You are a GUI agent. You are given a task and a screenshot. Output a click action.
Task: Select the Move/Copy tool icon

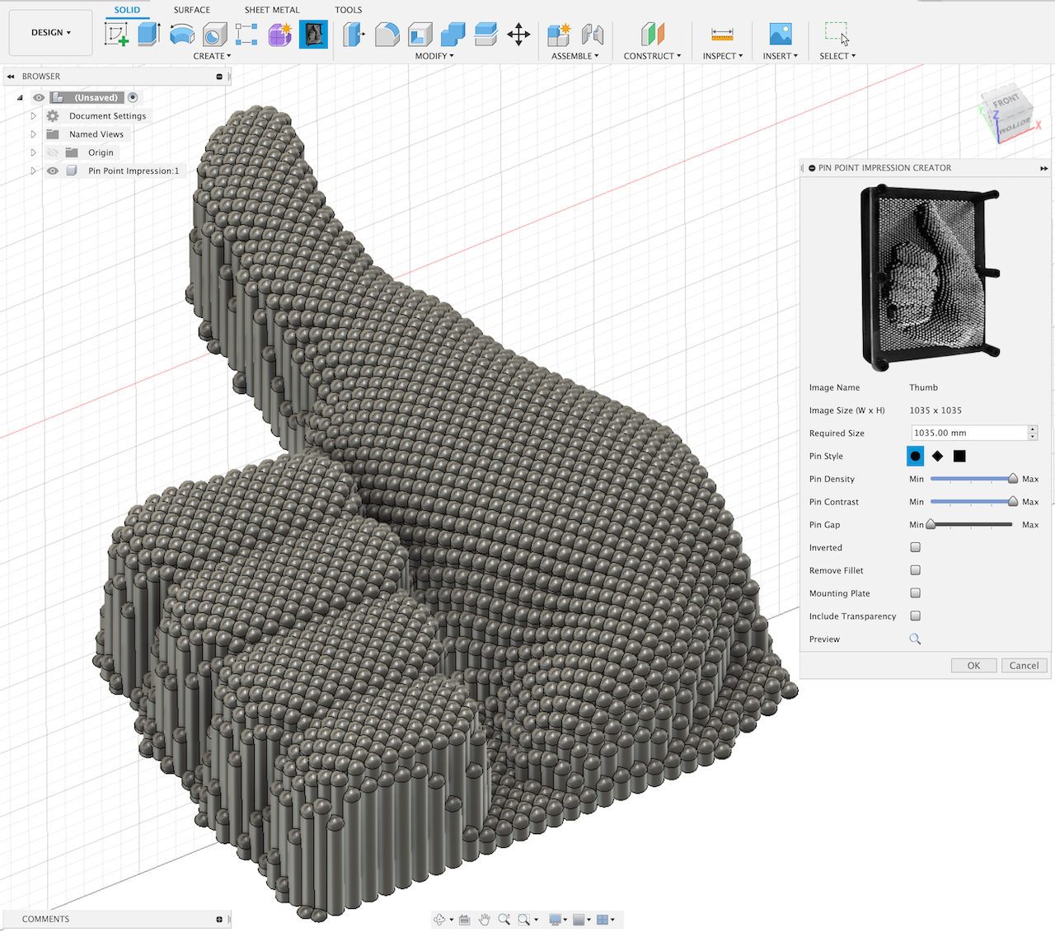(x=518, y=34)
